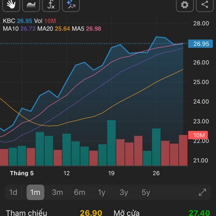Choose the 3m timeframe

coord(58,192)
